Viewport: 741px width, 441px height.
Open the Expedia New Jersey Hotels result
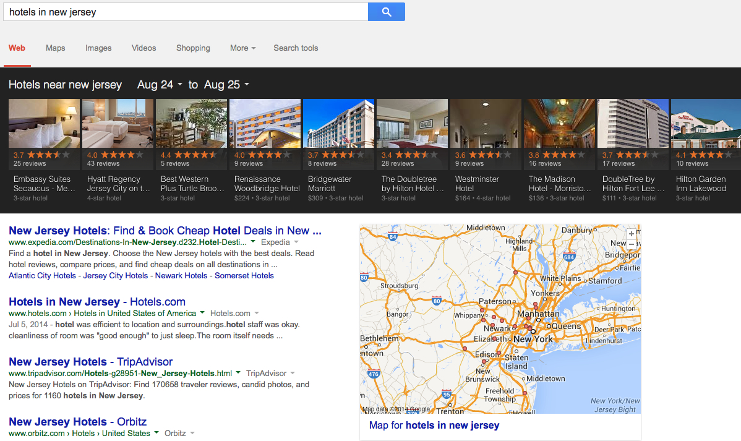[x=165, y=231]
